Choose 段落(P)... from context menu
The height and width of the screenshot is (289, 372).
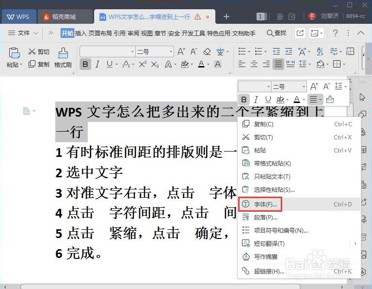pyautogui.click(x=299, y=218)
